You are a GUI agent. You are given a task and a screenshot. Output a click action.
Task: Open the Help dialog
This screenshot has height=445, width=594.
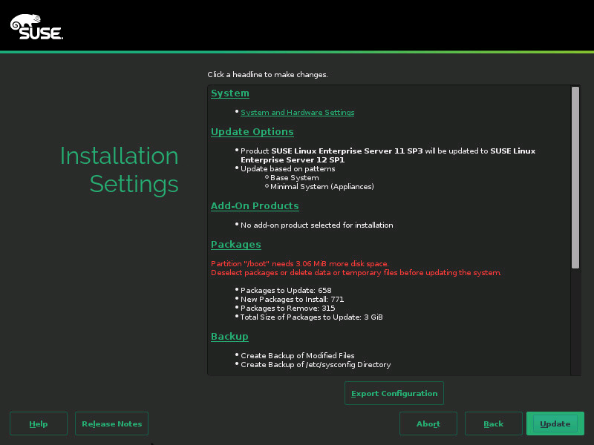[38, 423]
